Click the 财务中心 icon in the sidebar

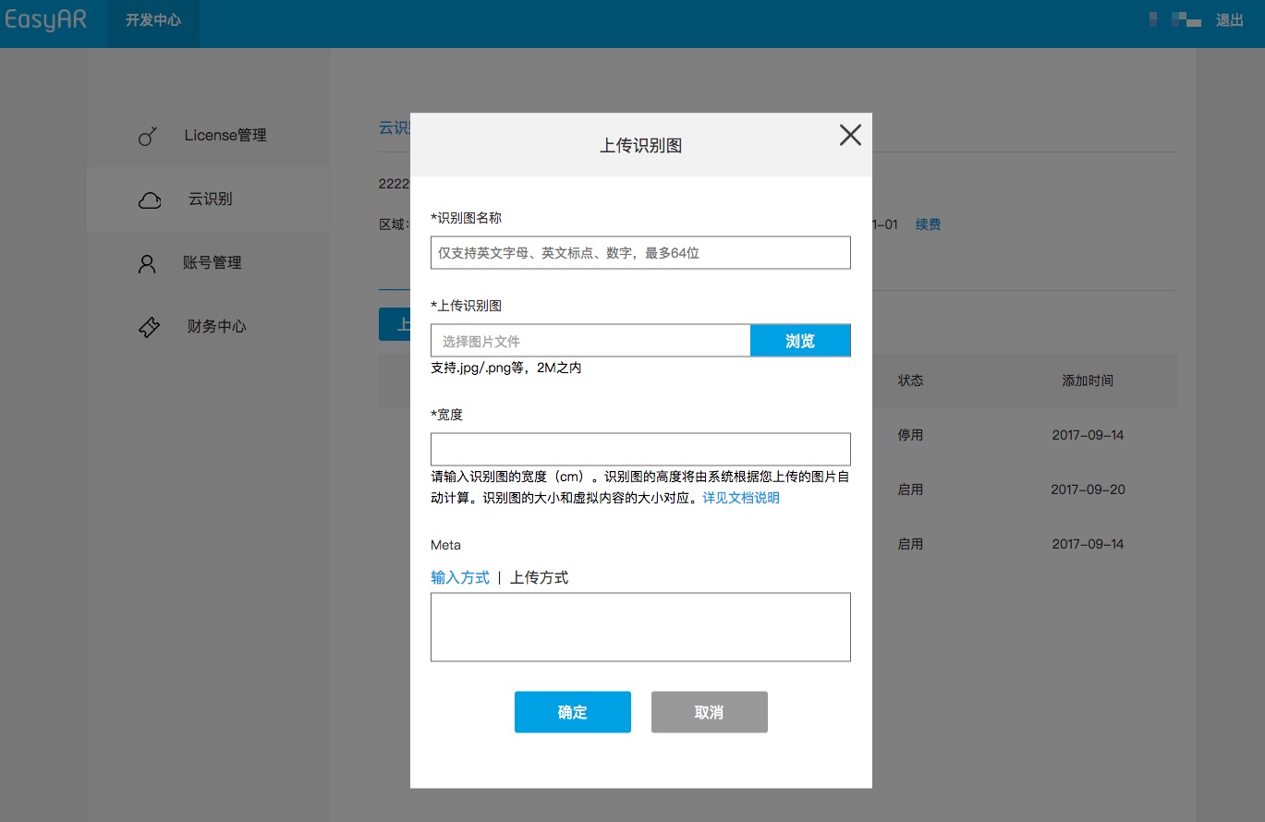(148, 327)
